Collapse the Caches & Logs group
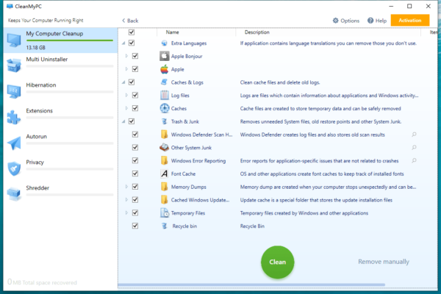Image resolution: width=441 pixels, height=294 pixels. pos(123,82)
